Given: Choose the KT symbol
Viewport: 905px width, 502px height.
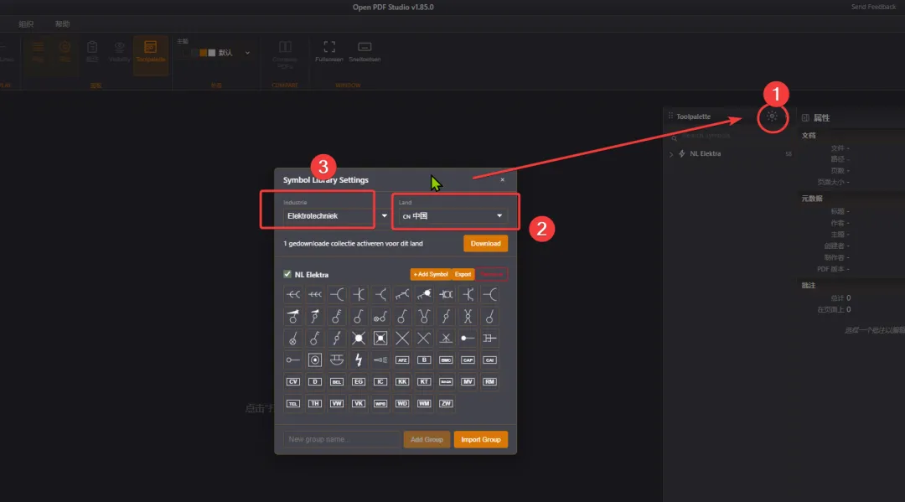Looking at the screenshot, I should (424, 381).
